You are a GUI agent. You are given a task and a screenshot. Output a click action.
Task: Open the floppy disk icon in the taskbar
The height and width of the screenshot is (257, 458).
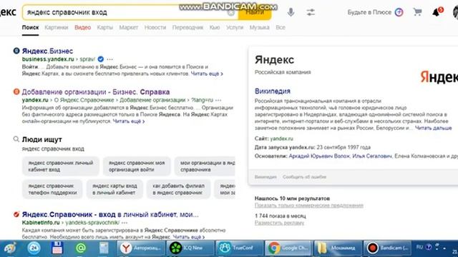click(x=57, y=248)
